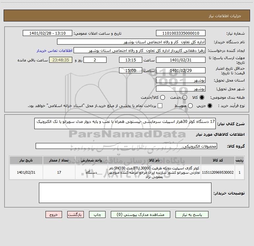Image resolution: width=254 pixels, height=246 pixels.
Task: Click the response deadline date 1401/02/31 field
Action: tap(181, 60)
